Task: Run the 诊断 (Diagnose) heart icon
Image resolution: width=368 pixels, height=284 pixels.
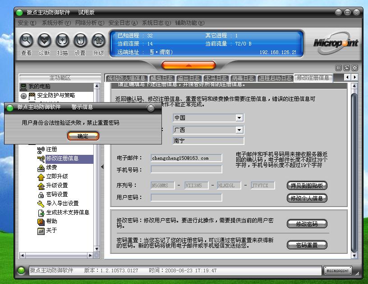Action: [x=44, y=41]
